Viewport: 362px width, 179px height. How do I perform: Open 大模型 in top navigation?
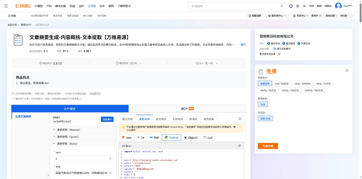point(39,6)
